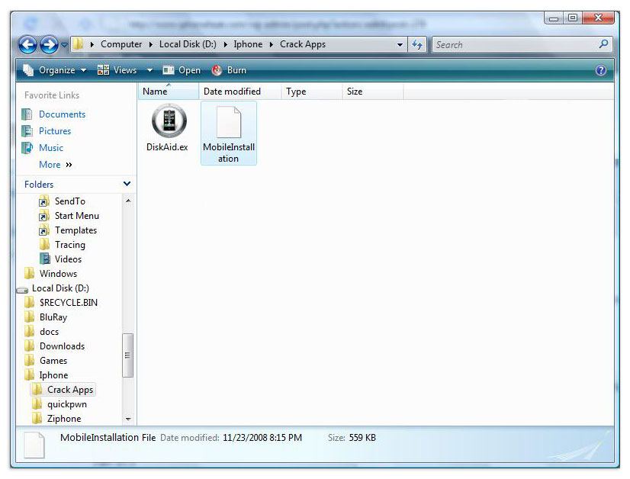The width and height of the screenshot is (630, 479).
Task: Sort by Date modified column header
Action: (240, 92)
